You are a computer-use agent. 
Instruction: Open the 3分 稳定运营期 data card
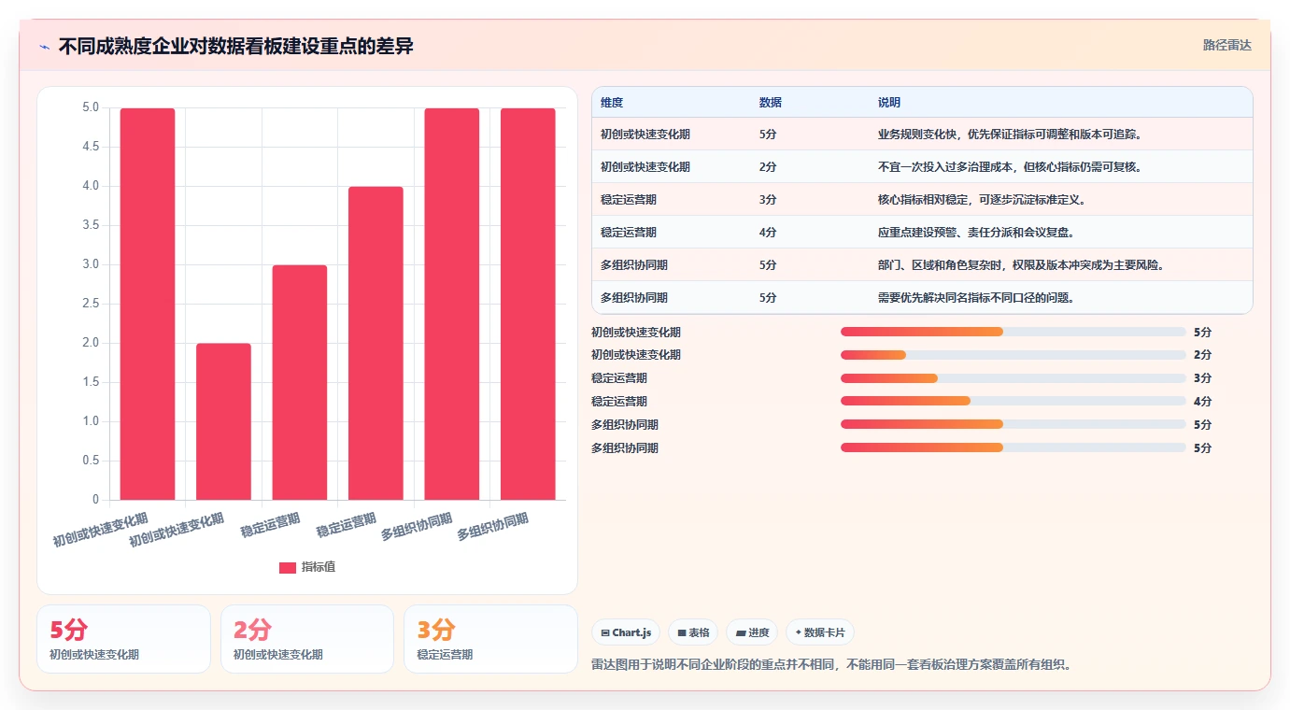click(490, 639)
